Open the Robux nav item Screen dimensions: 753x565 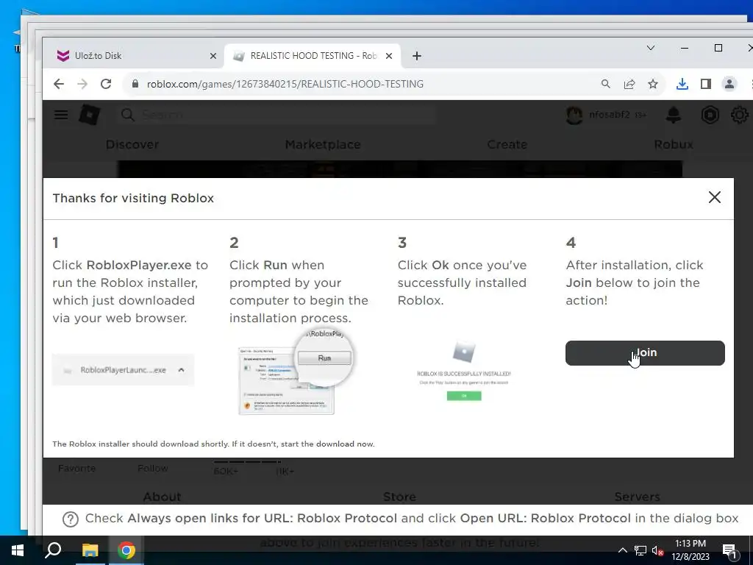point(674,145)
